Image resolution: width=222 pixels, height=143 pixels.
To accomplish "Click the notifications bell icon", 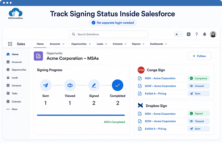I will [204, 34].
